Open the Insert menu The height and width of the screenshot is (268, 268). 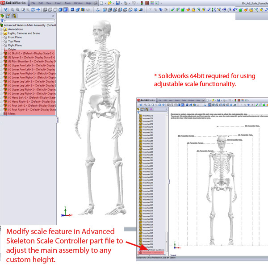[x=58, y=3]
